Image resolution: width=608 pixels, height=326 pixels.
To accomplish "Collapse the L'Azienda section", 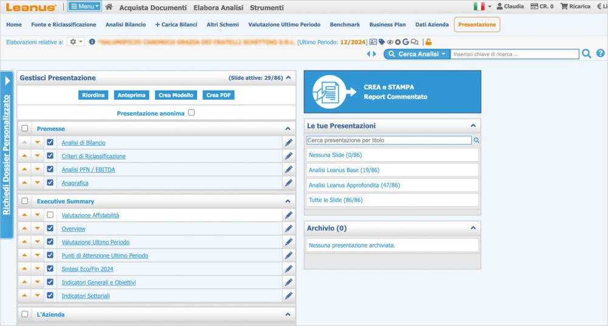I will [x=288, y=314].
